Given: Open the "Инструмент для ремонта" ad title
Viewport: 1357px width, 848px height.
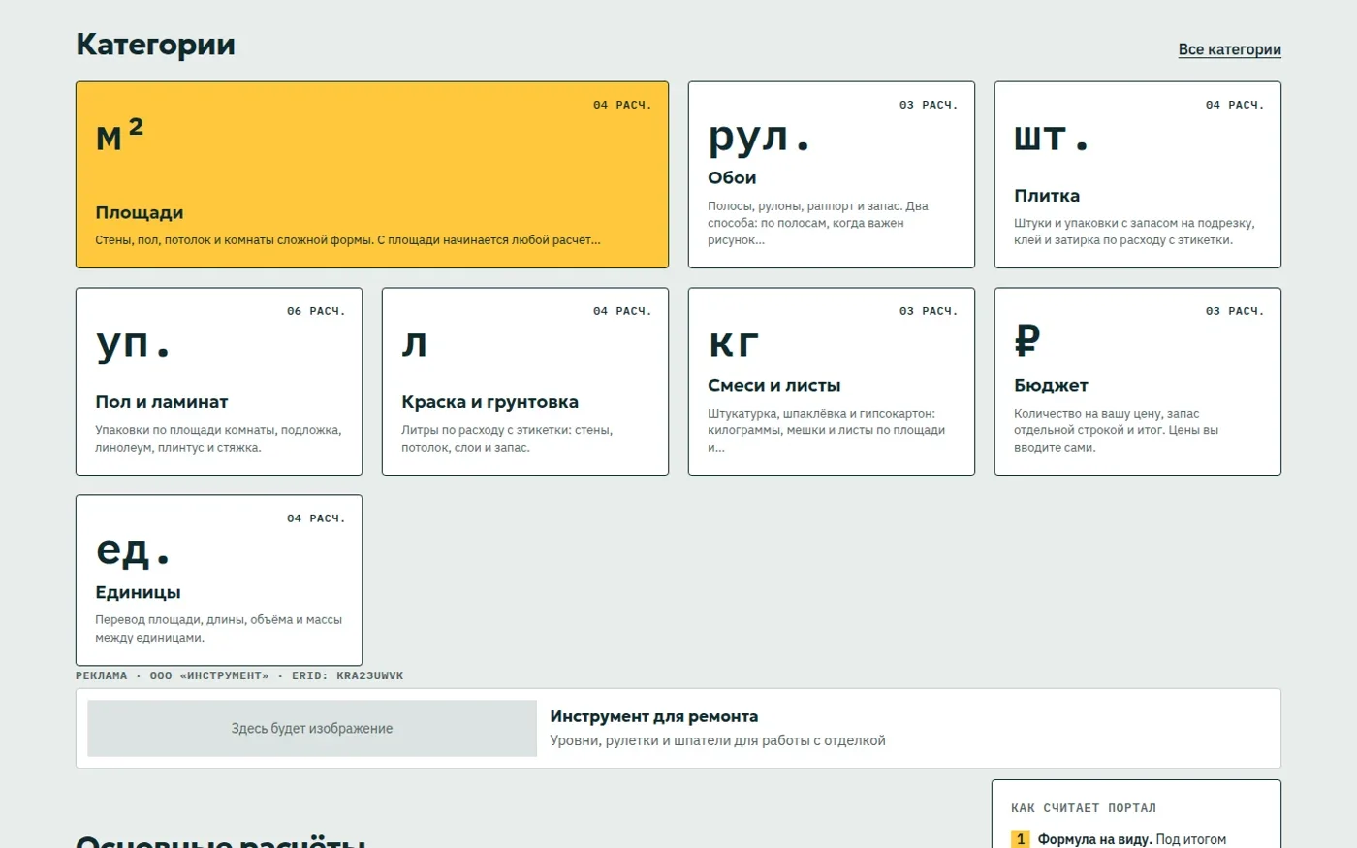Looking at the screenshot, I should pyautogui.click(x=654, y=716).
